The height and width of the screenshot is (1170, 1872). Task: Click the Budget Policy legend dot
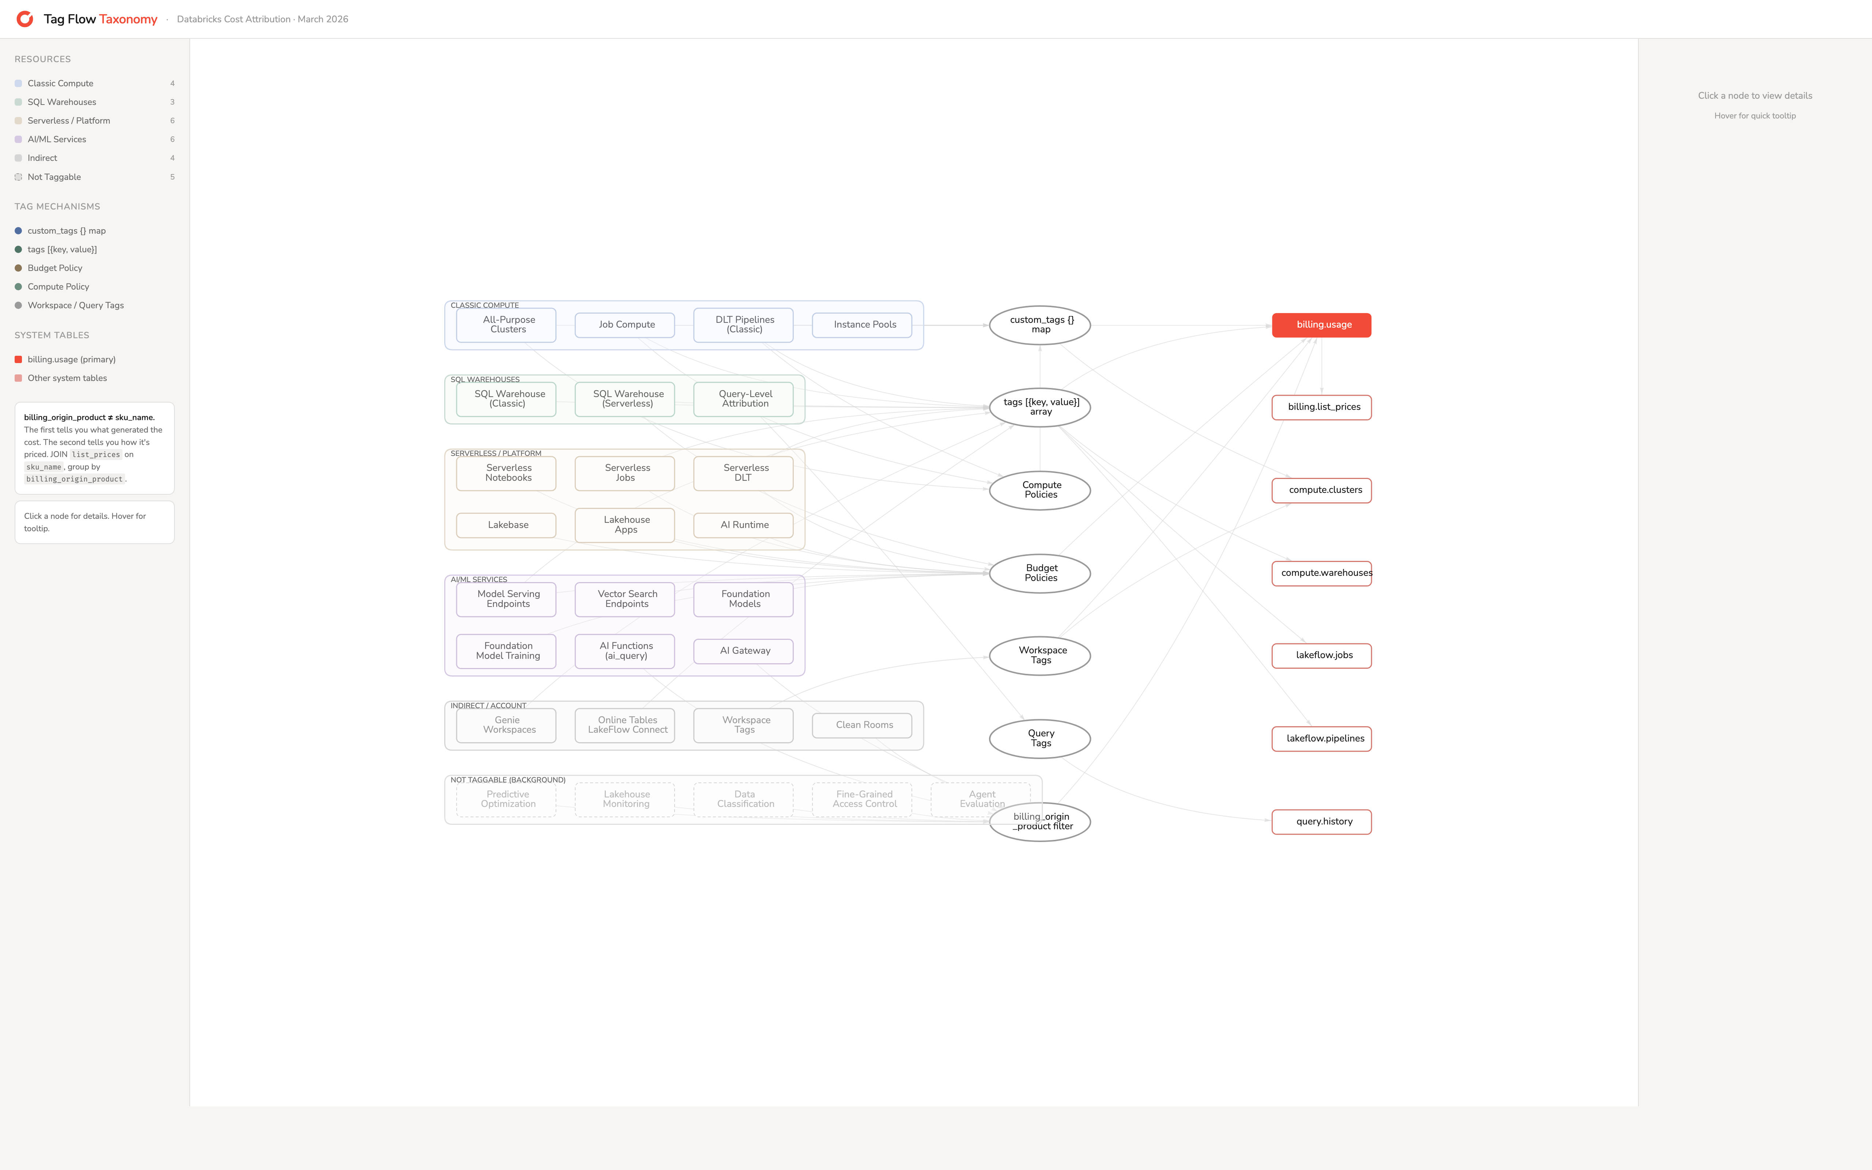(19, 268)
